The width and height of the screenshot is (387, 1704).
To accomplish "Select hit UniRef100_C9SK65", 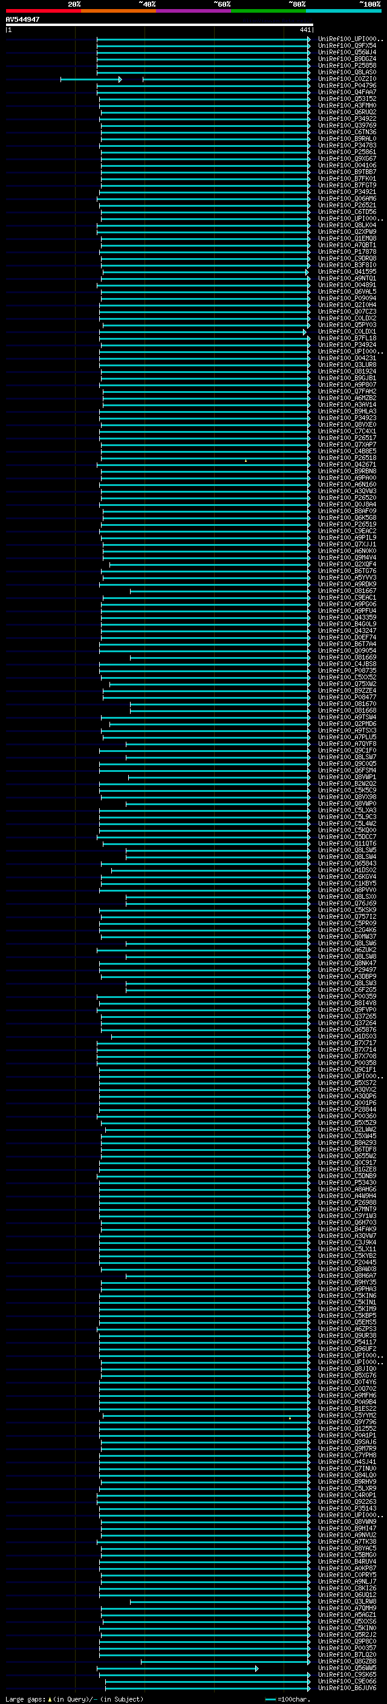I will [347, 1674].
